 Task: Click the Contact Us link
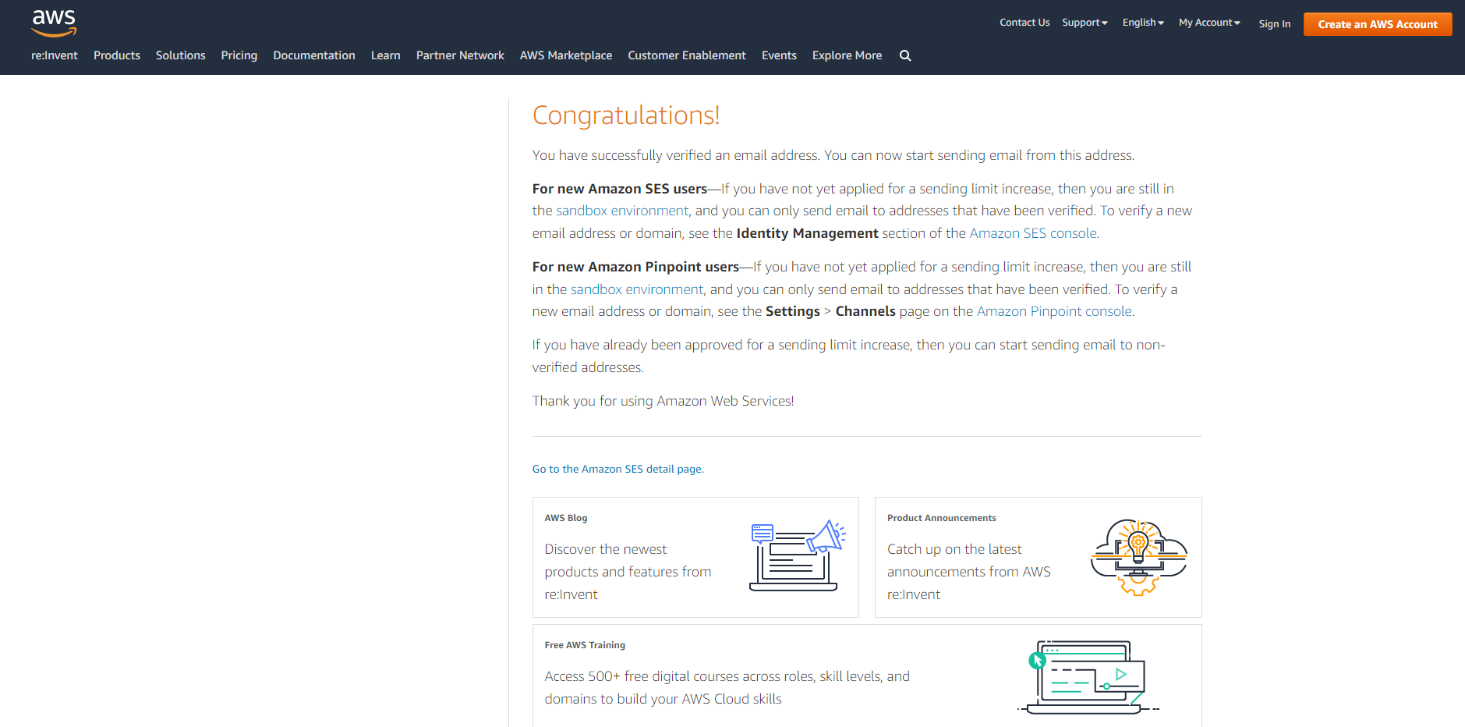pyautogui.click(x=1024, y=23)
